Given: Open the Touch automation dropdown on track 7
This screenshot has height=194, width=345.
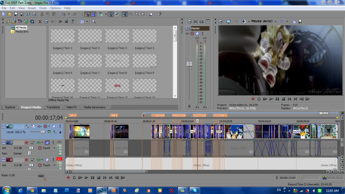Looking at the screenshot, I should pos(54,148).
